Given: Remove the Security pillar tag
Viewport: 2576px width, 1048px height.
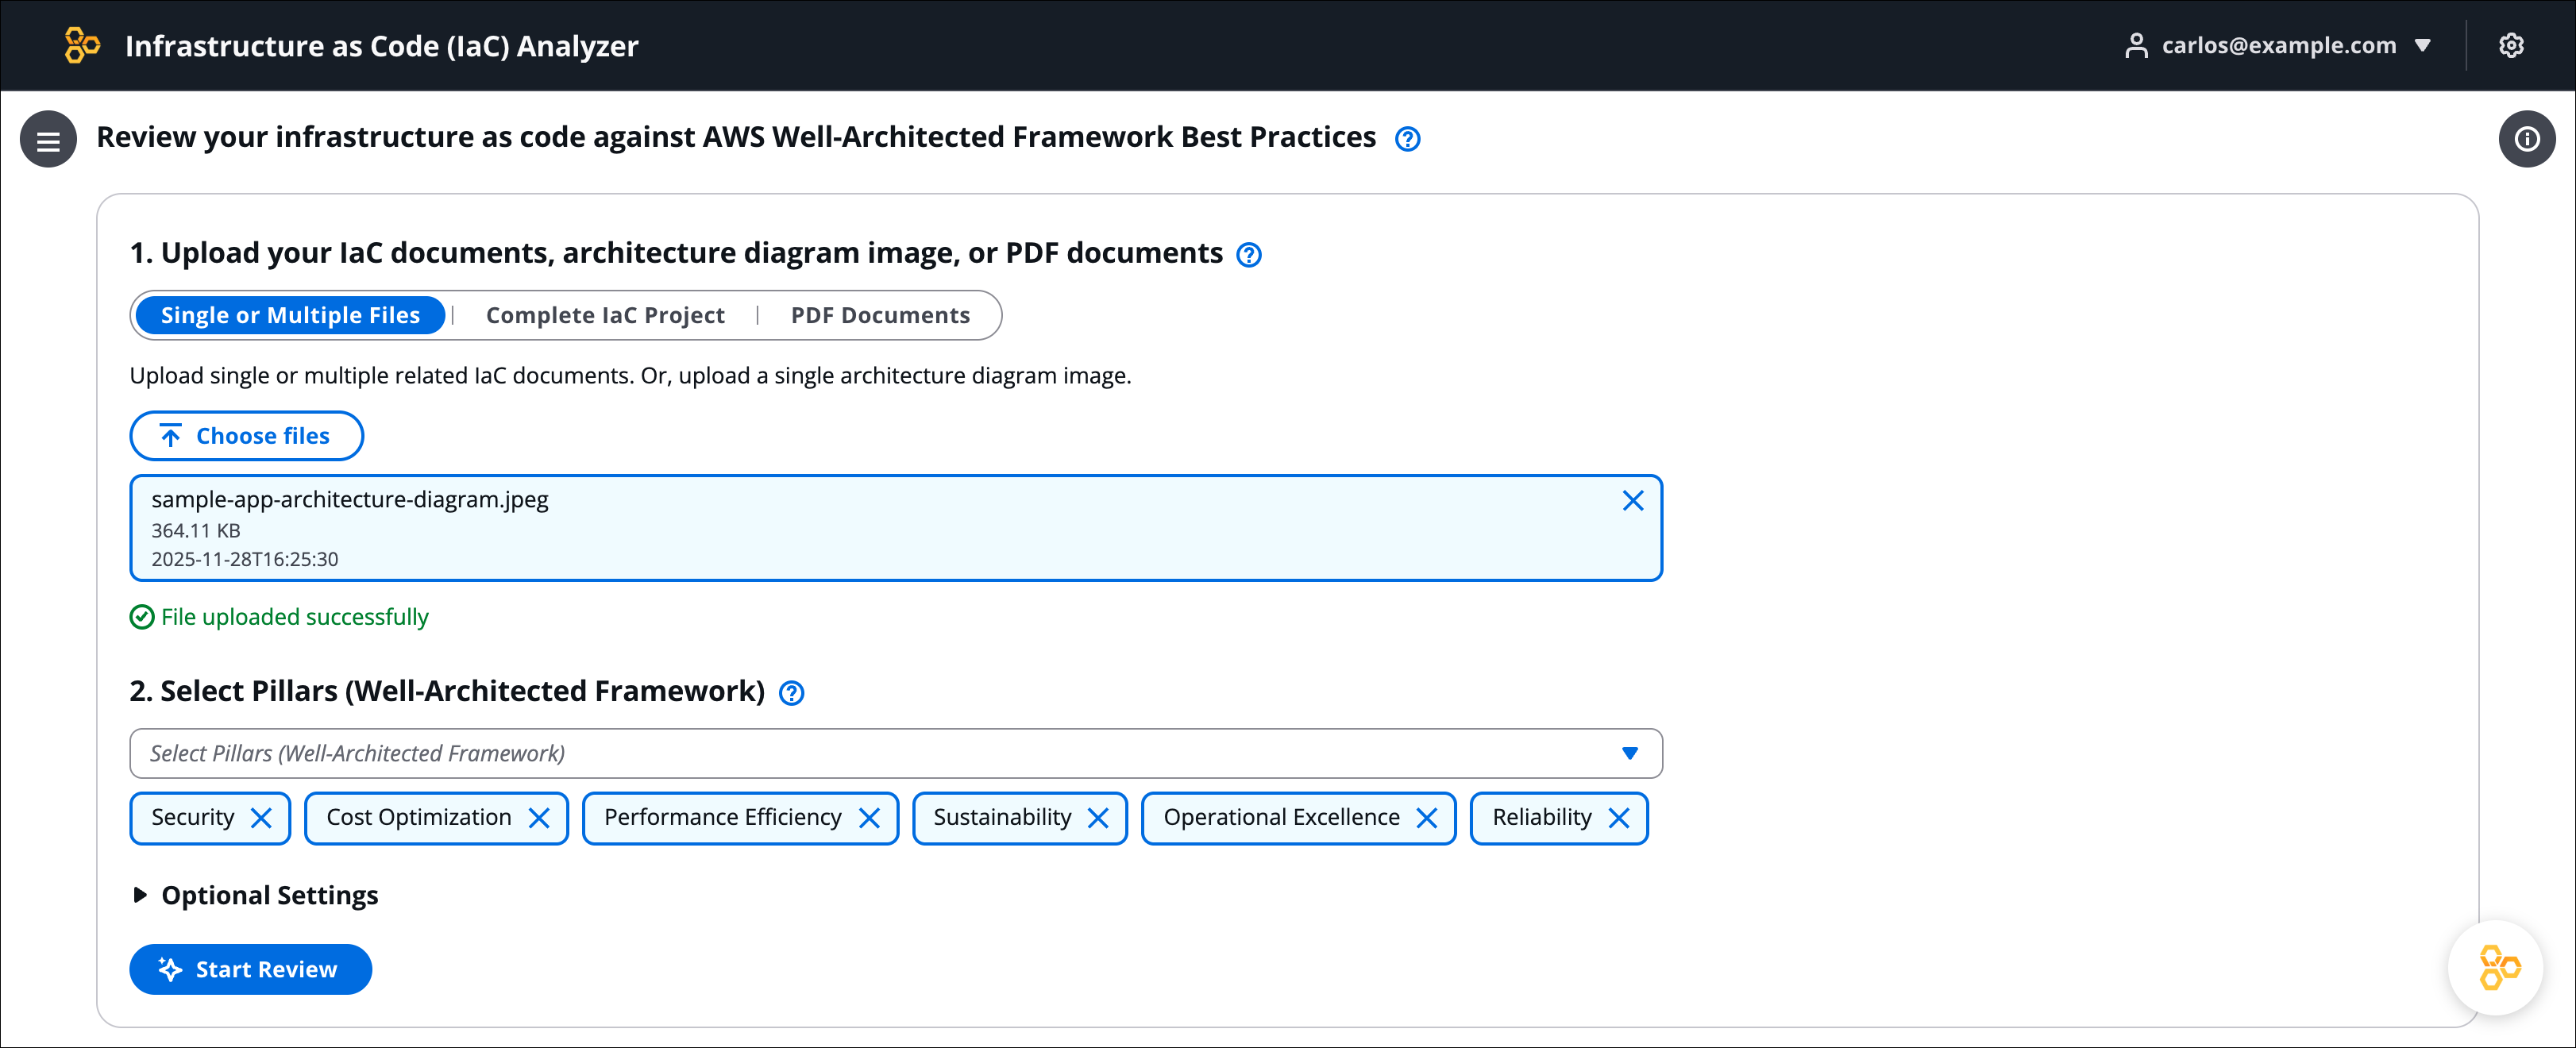Looking at the screenshot, I should pos(261,818).
